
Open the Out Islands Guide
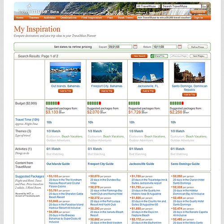58,164
